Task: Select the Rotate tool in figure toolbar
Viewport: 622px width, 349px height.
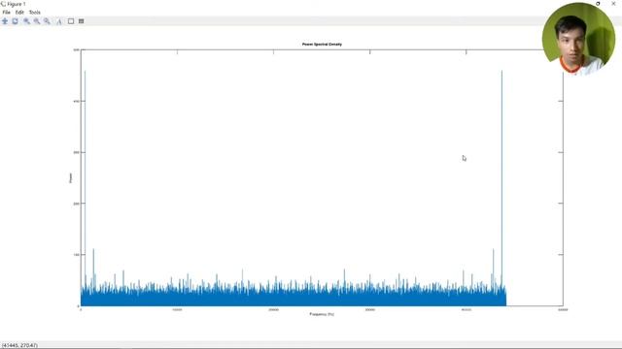Action: 16,21
